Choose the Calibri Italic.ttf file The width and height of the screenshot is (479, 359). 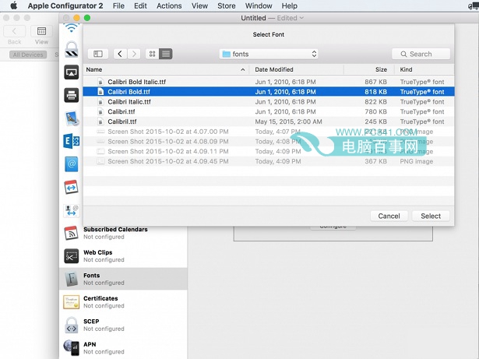(x=129, y=101)
